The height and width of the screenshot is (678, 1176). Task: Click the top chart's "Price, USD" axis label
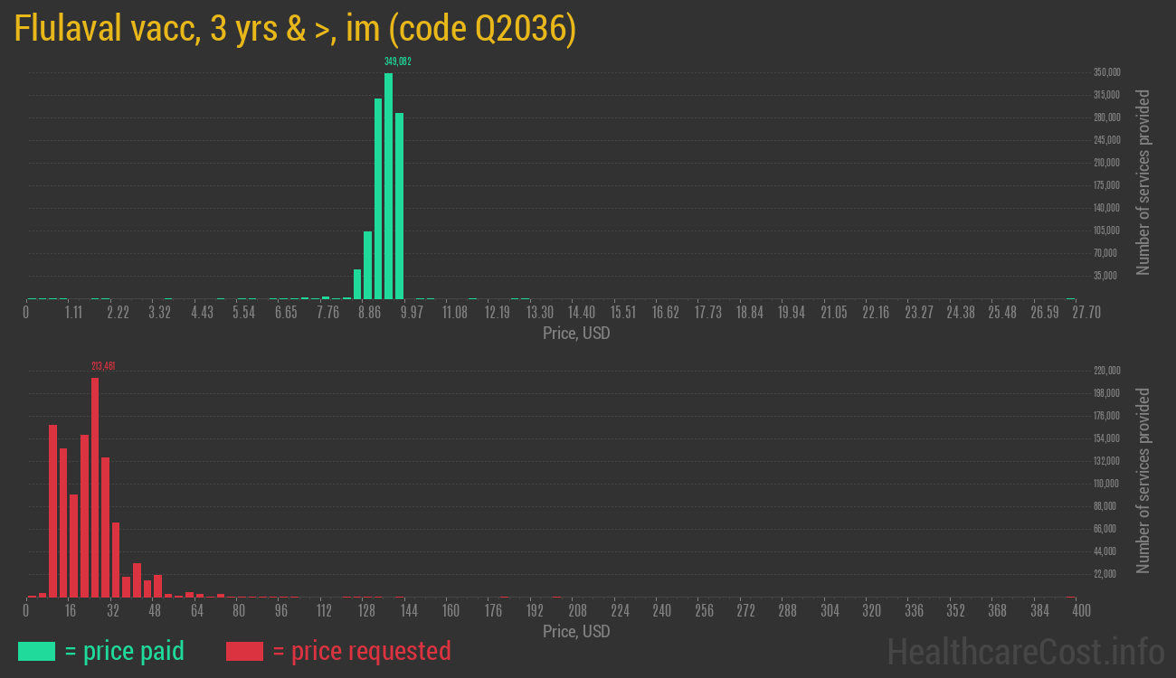(x=576, y=334)
